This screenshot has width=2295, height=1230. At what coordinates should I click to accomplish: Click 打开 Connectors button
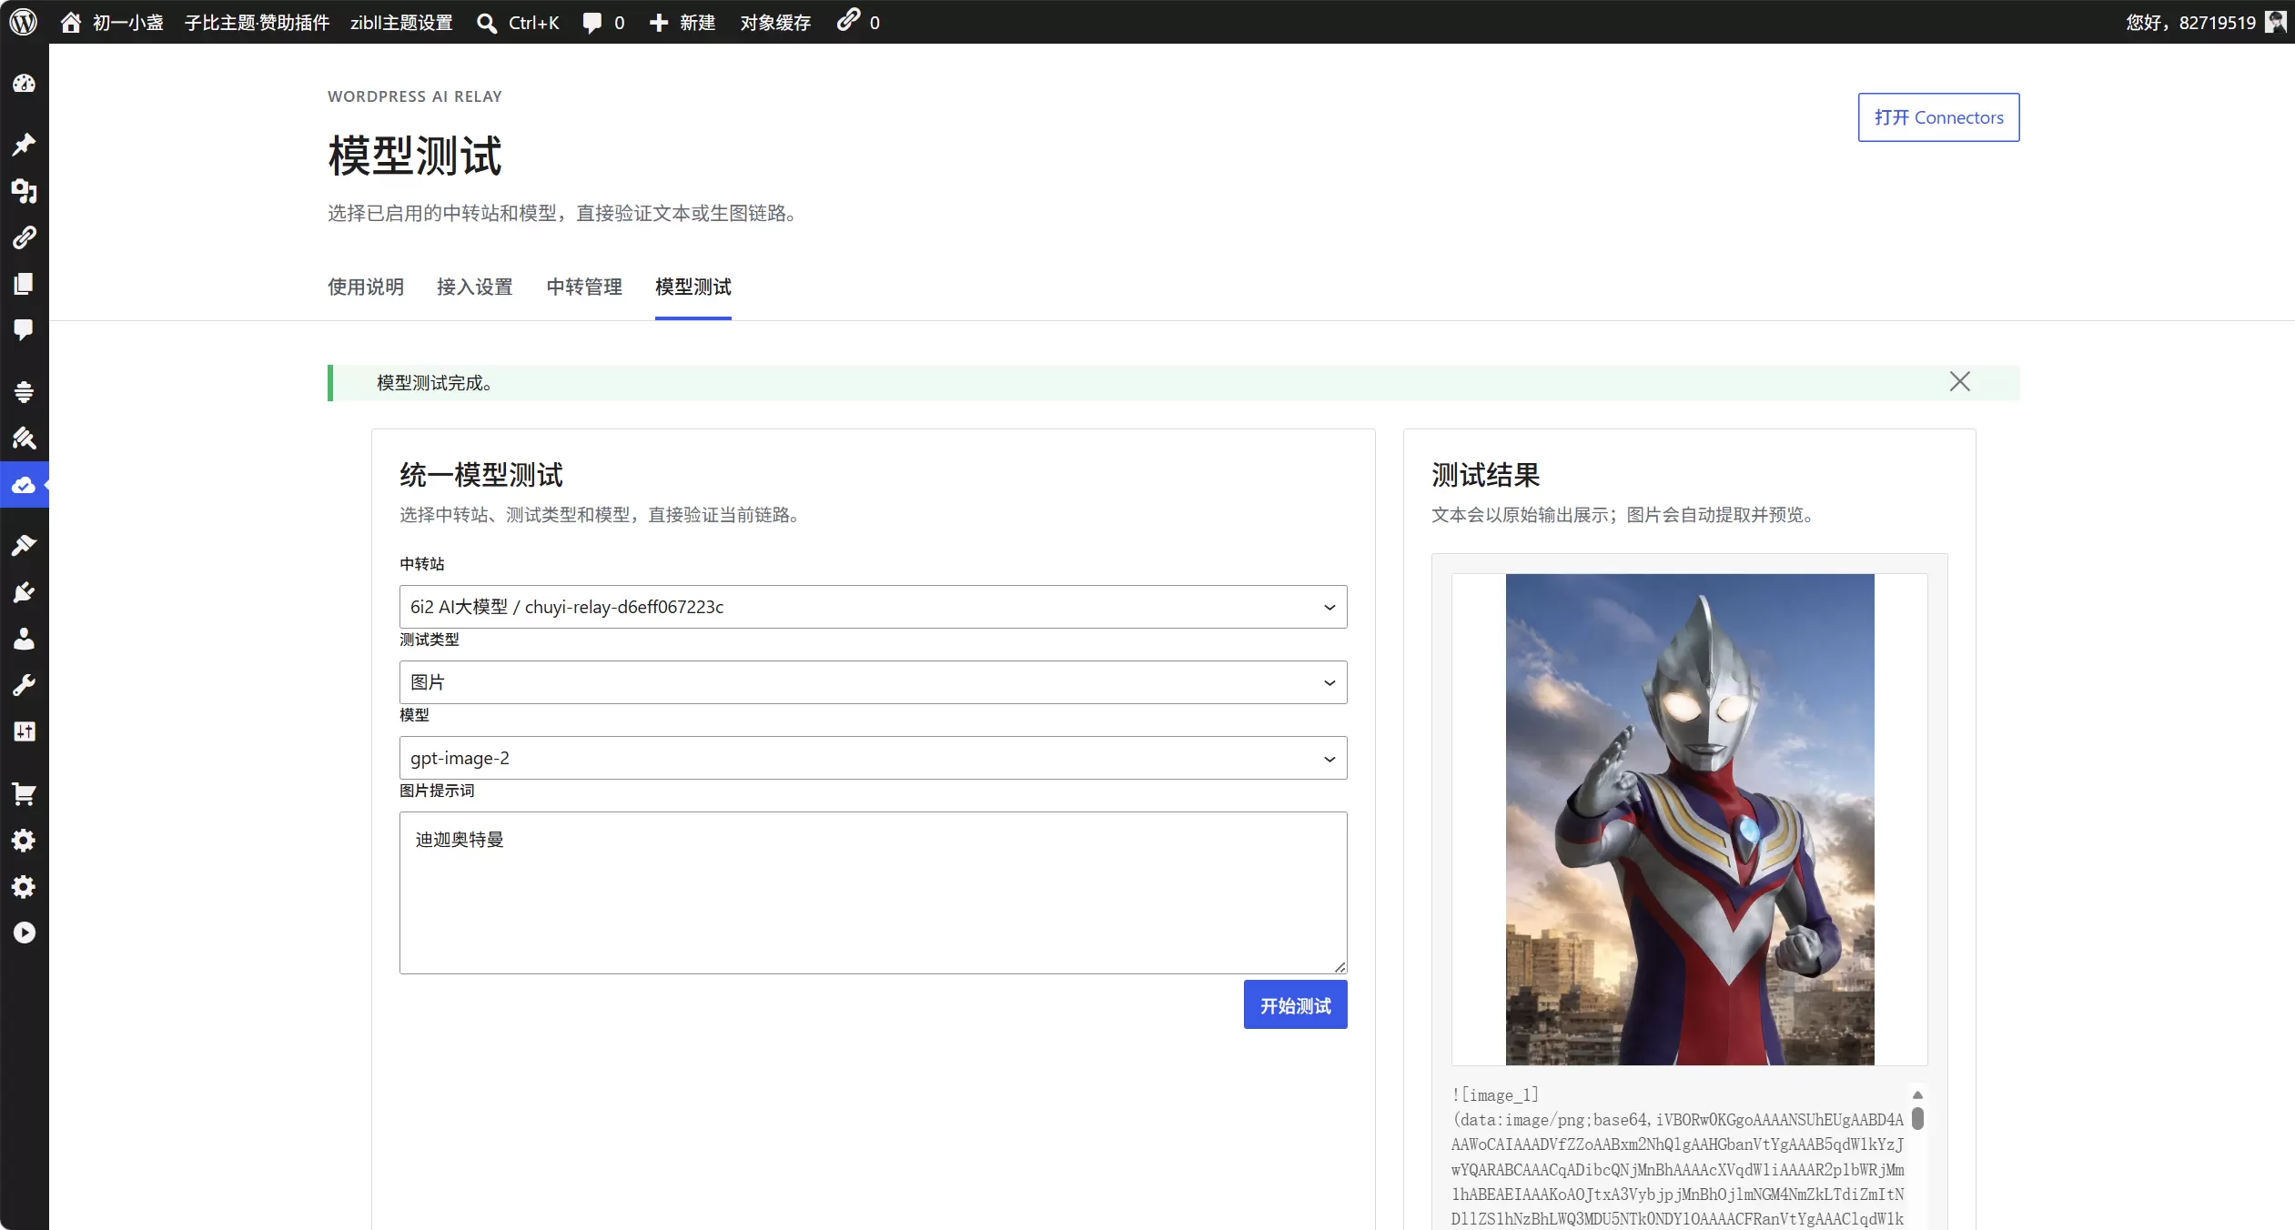coord(1938,117)
